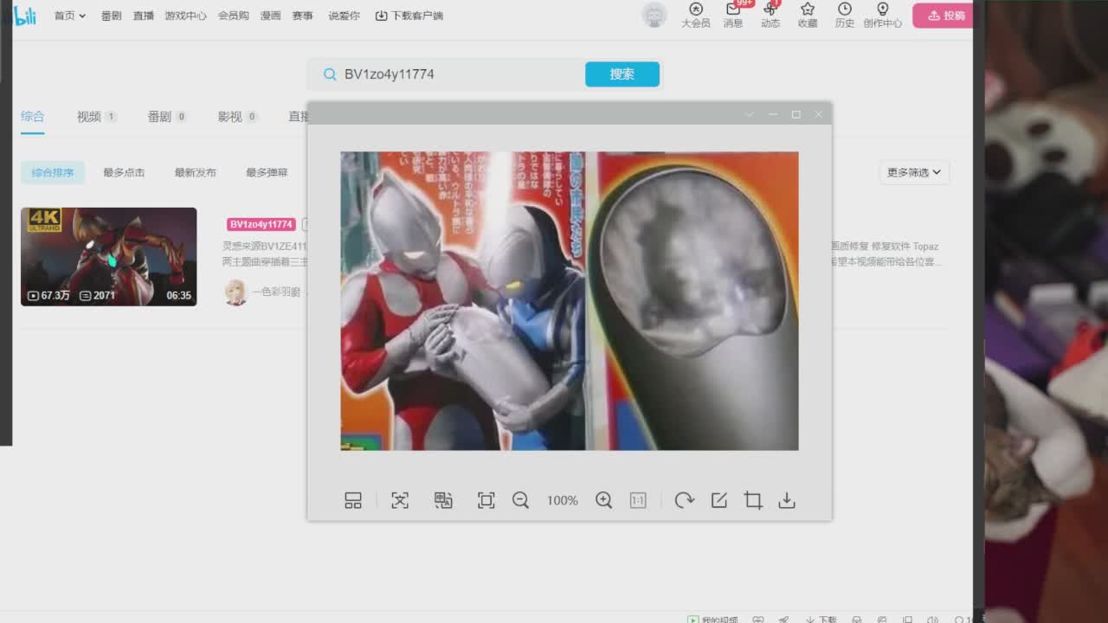
Task: Switch to the 影视 results tab
Action: tap(238, 117)
